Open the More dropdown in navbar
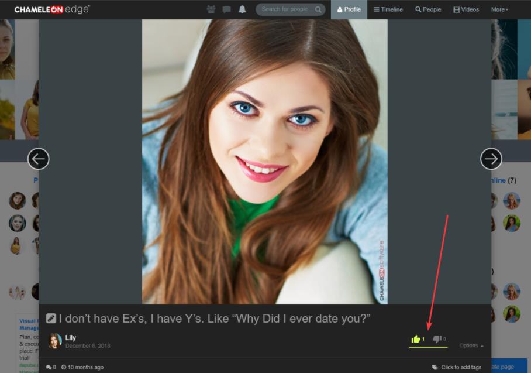This screenshot has width=531, height=373. click(499, 9)
